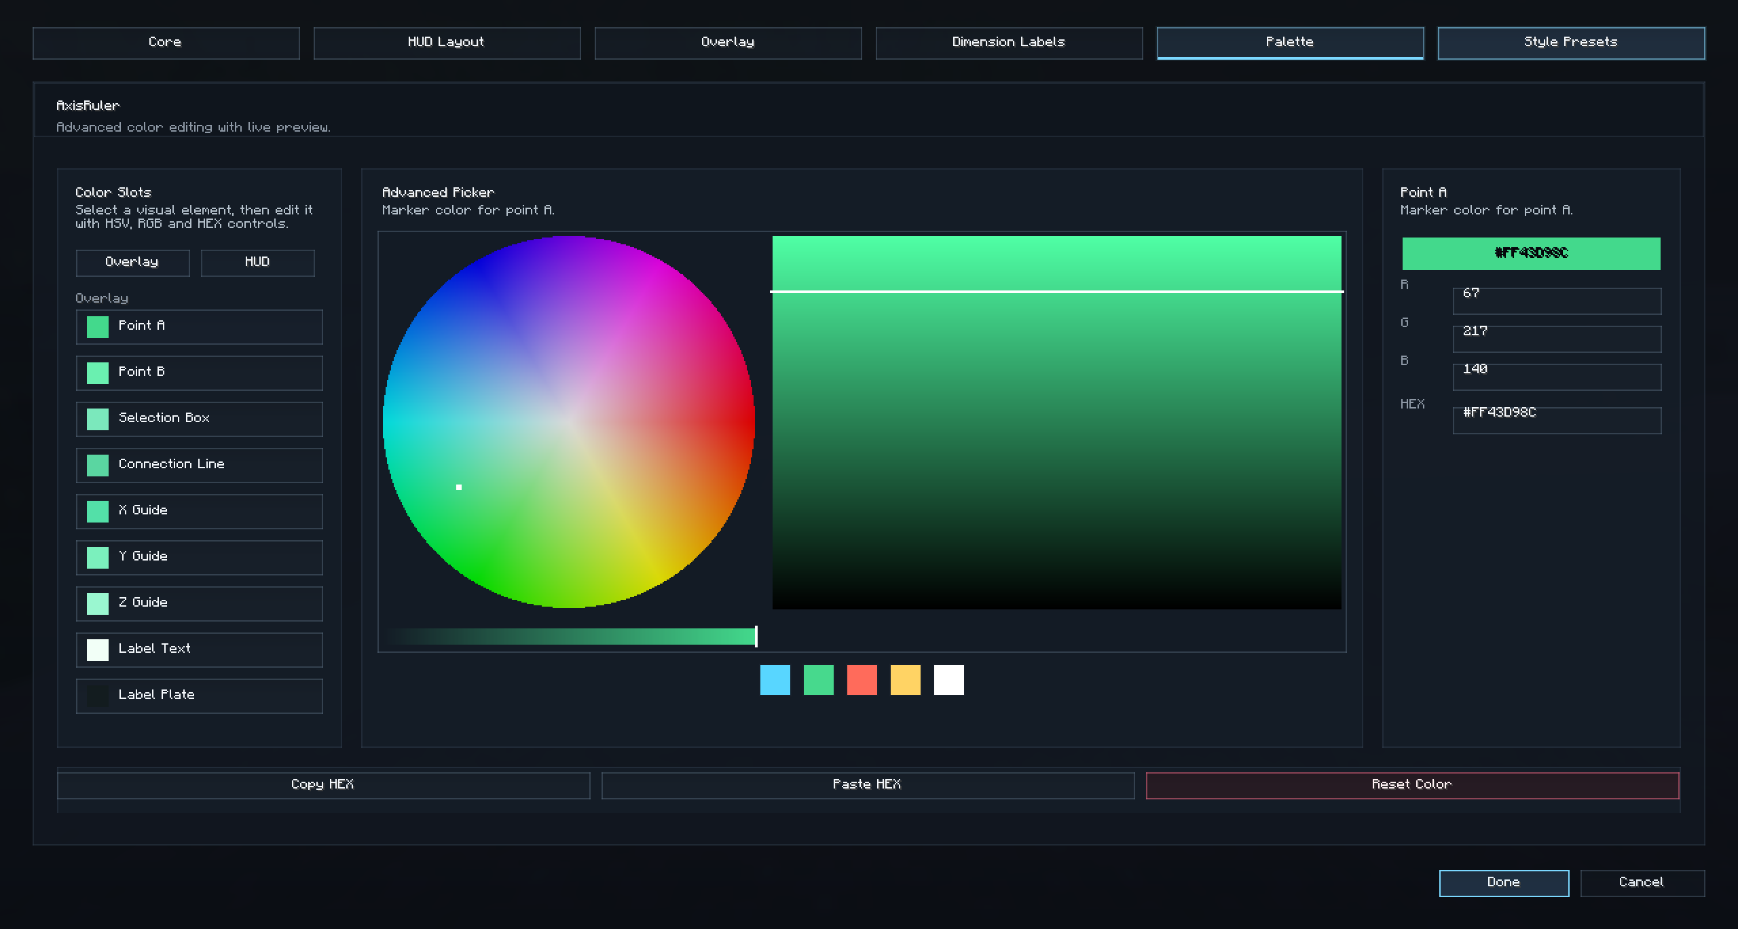Focus the G value input field
The image size is (1738, 929).
tap(1557, 339)
